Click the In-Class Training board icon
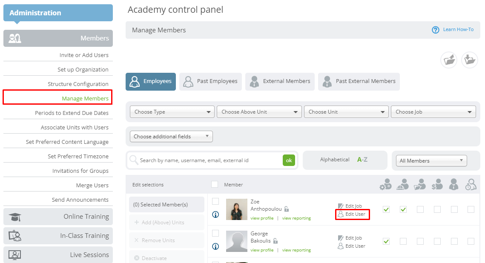Screen dimensions: 485x263 click(x=15, y=236)
